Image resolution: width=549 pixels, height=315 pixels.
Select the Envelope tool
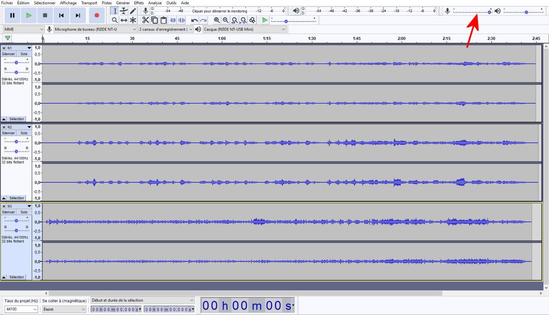[x=124, y=11]
